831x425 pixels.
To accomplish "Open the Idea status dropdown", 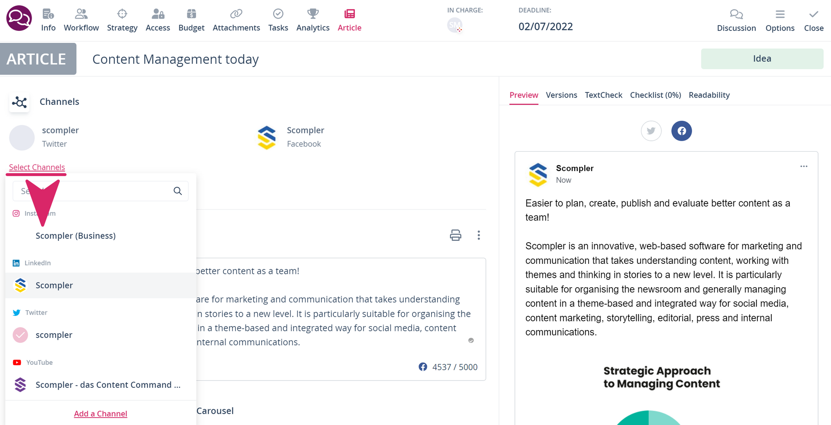I will 762,58.
